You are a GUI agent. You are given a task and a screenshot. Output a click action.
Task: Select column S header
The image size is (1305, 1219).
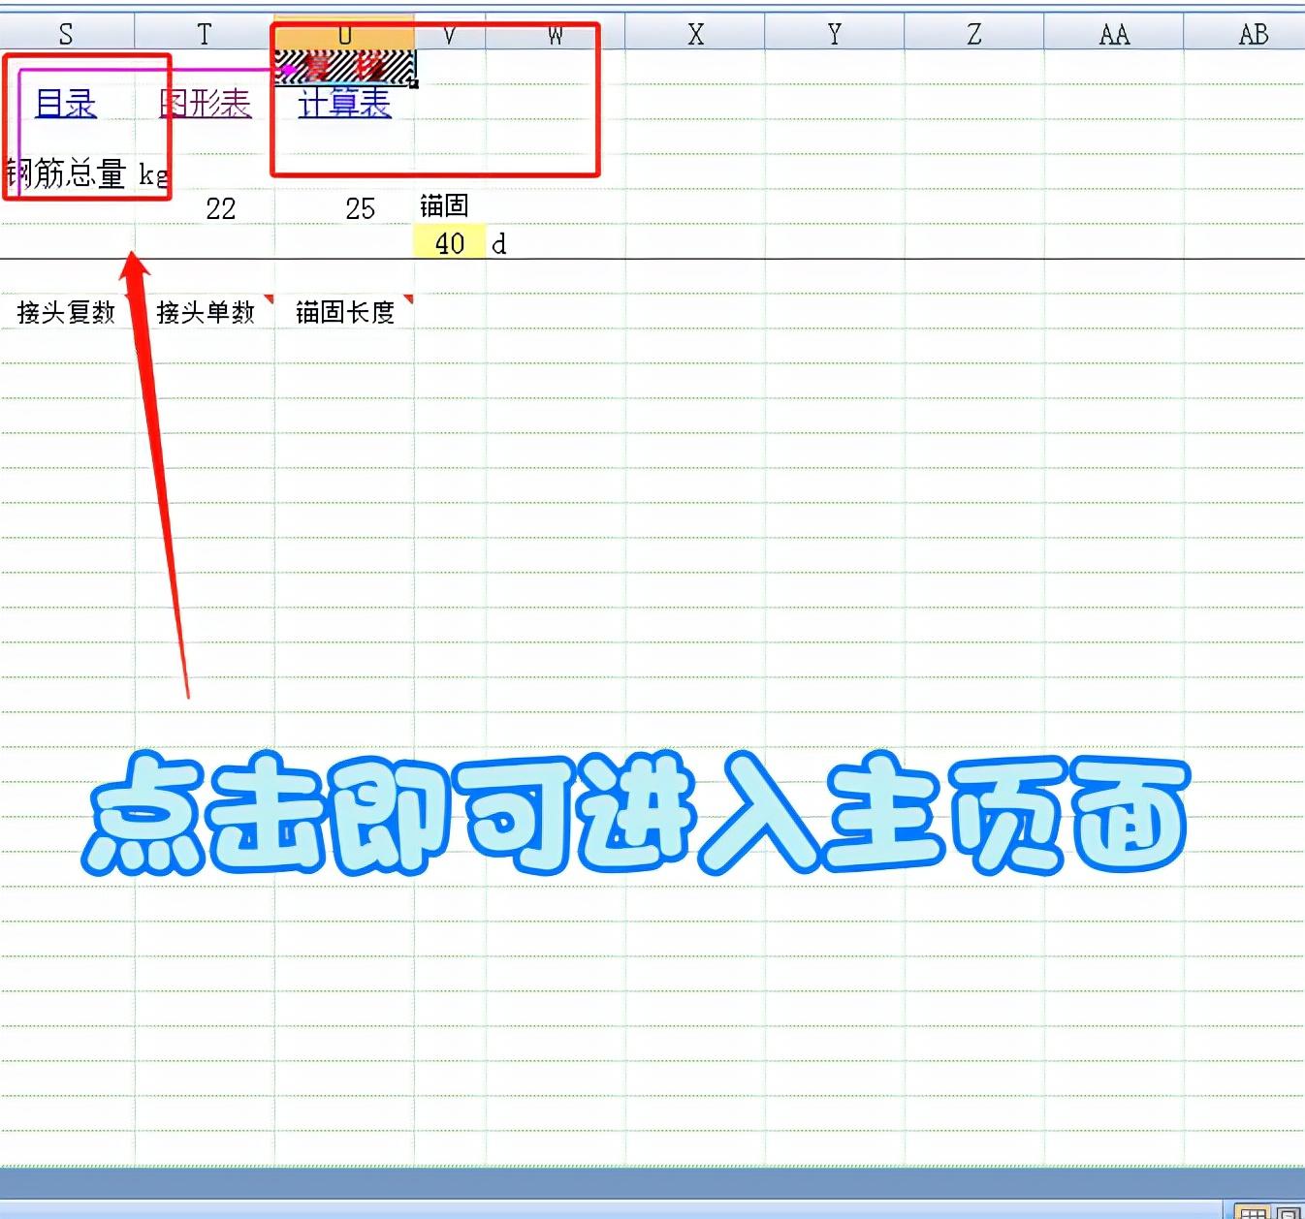(66, 35)
